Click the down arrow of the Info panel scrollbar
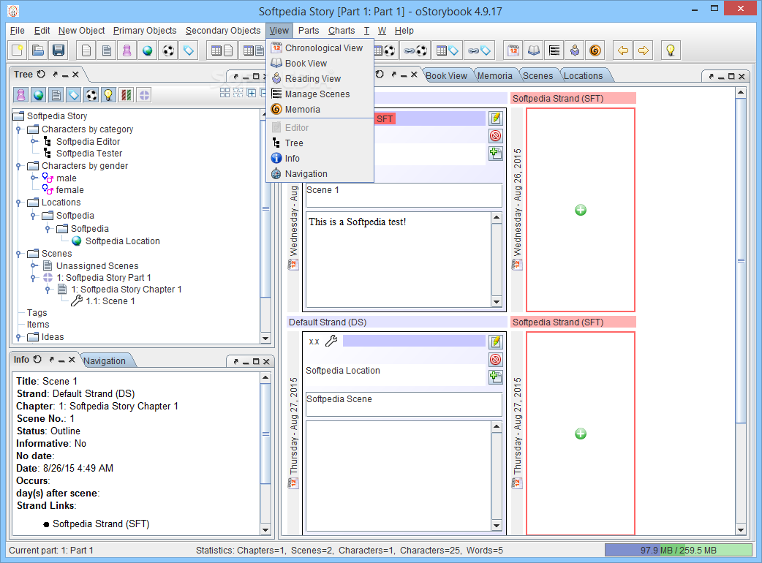The height and width of the screenshot is (563, 762). (265, 529)
